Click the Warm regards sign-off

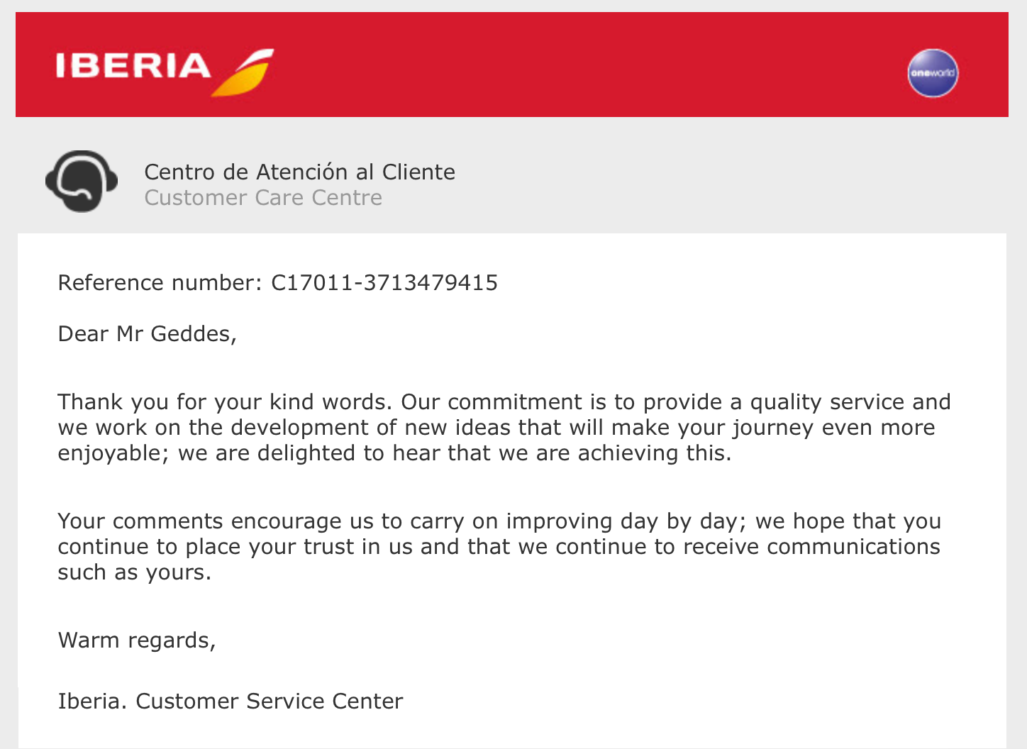pyautogui.click(x=136, y=640)
